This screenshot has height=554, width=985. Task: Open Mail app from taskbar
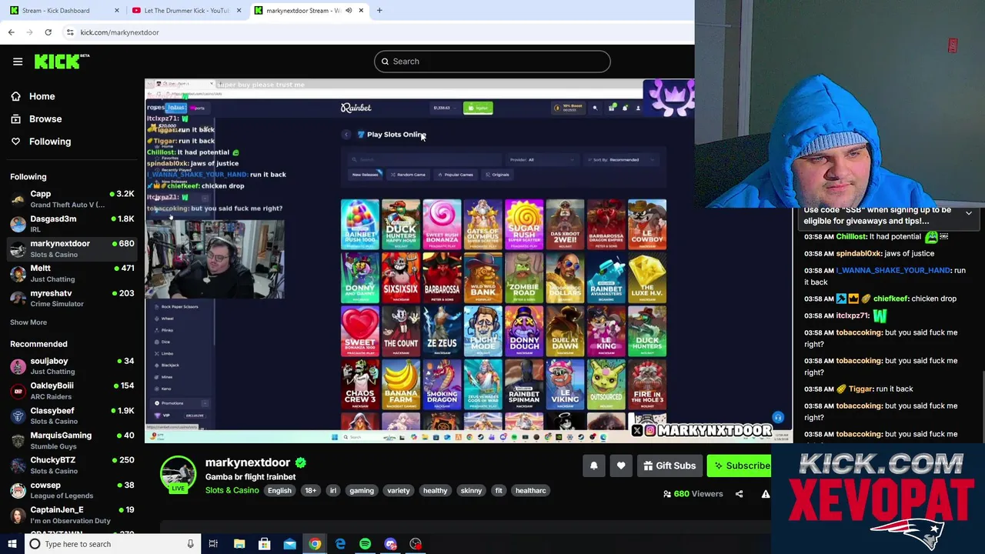point(289,544)
